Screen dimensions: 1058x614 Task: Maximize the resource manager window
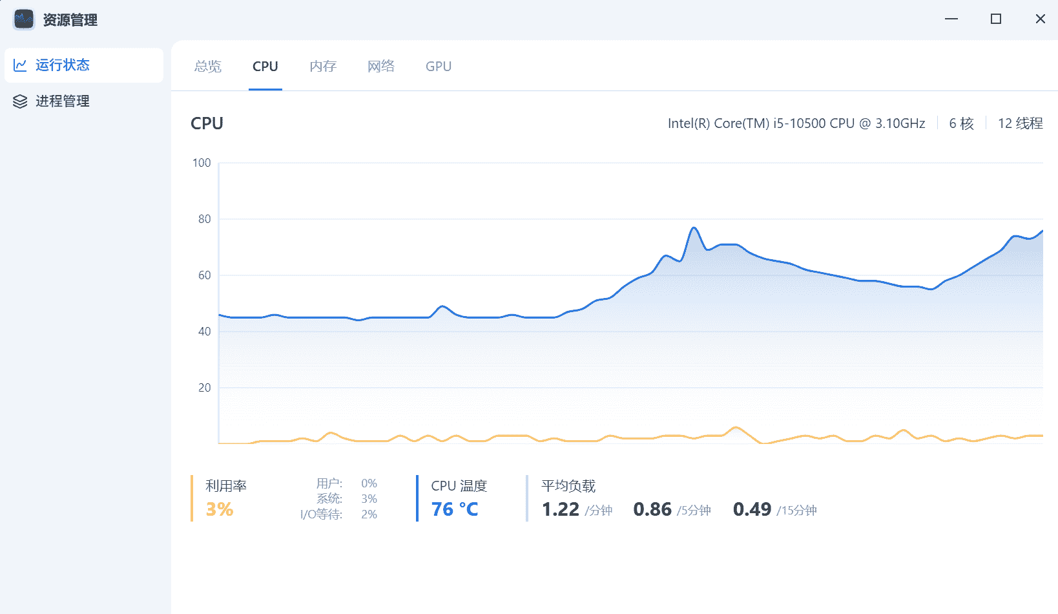pos(996,19)
